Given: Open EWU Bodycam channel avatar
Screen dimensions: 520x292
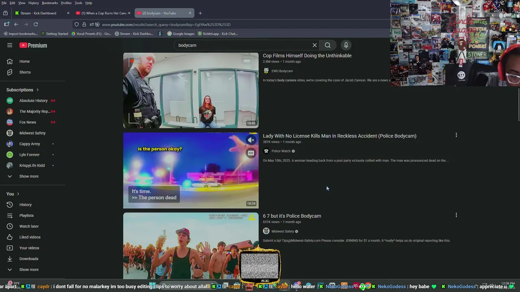Looking at the screenshot, I should [x=266, y=71].
